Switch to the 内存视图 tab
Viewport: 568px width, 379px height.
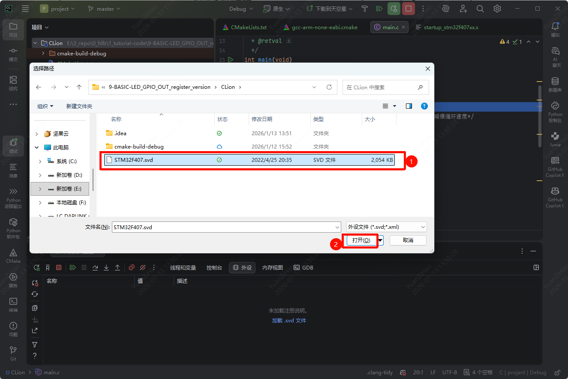tap(273, 267)
